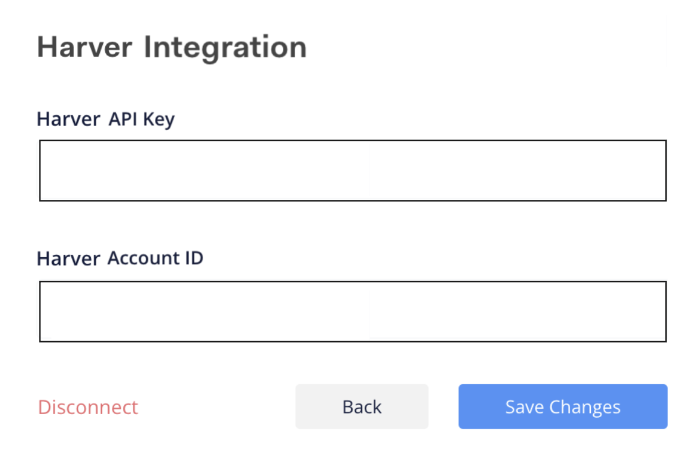The image size is (693, 454).
Task: Click the Harver Integration heading
Action: (x=172, y=47)
